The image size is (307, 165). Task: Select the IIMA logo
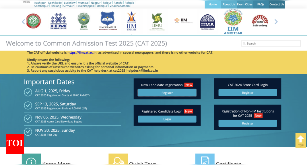pos(207,22)
